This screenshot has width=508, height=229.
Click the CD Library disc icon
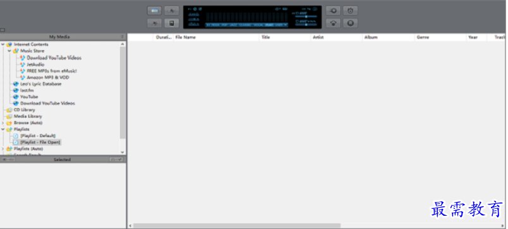click(9, 110)
